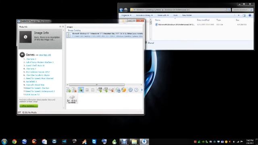Refresh the Explorer folder view
The width and height of the screenshot is (258, 145).
click(x=229, y=10)
